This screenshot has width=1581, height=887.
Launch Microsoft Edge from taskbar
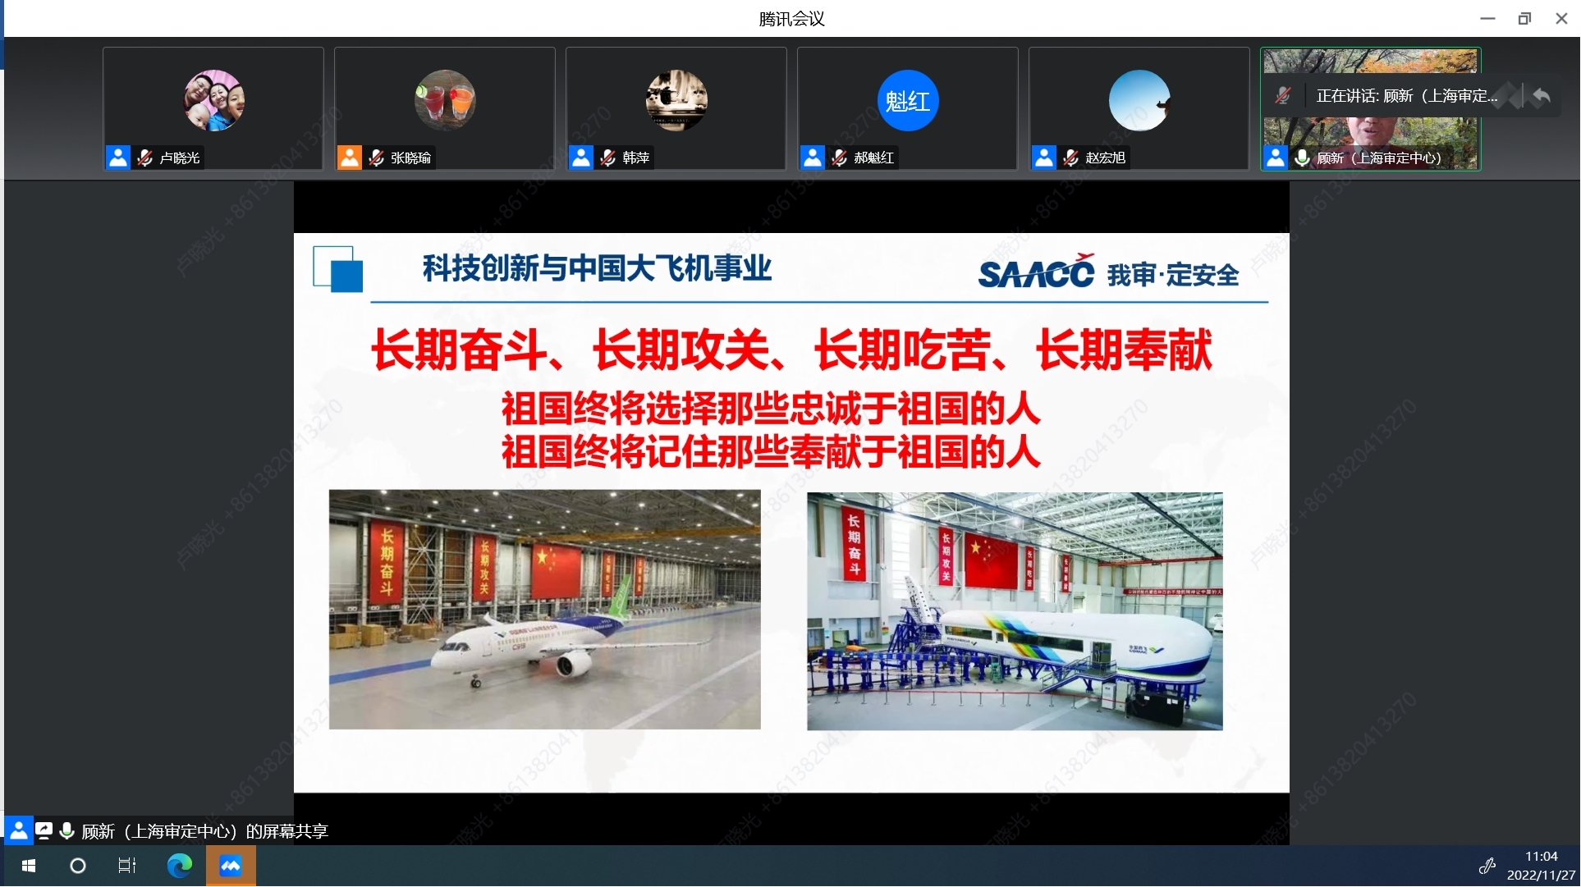[180, 866]
